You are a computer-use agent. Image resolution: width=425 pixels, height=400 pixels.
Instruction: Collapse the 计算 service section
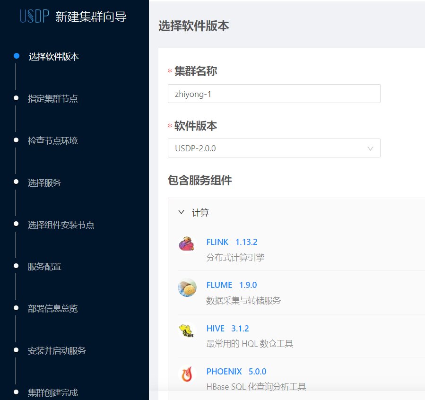(181, 212)
